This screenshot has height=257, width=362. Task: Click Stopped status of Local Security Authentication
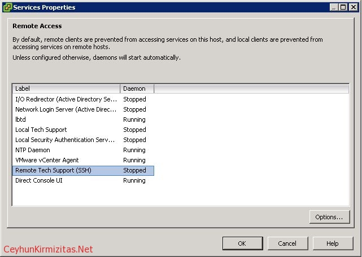click(x=134, y=140)
